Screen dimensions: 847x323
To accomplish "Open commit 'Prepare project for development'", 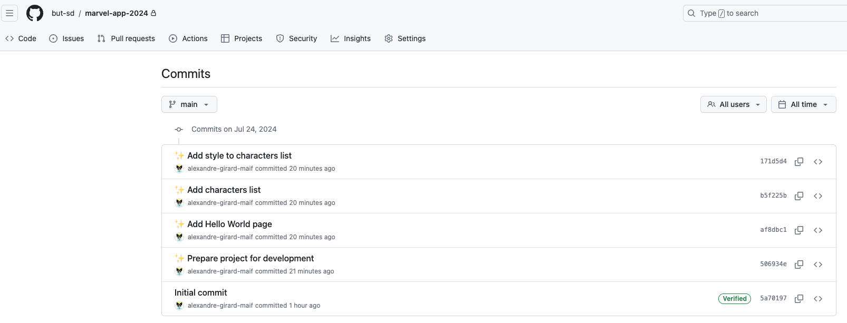I will click(251, 258).
